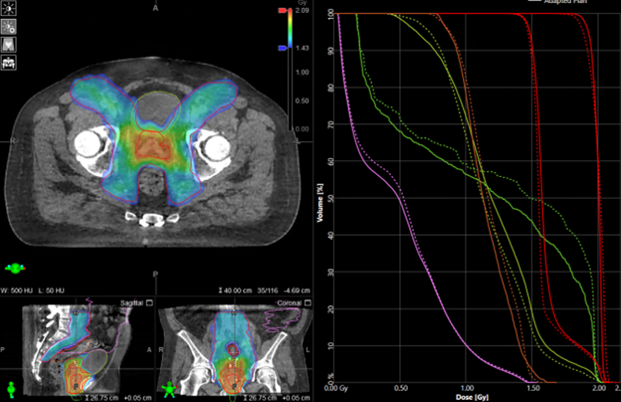
Task: Click the treatment couch display icon
Action: tap(8, 63)
